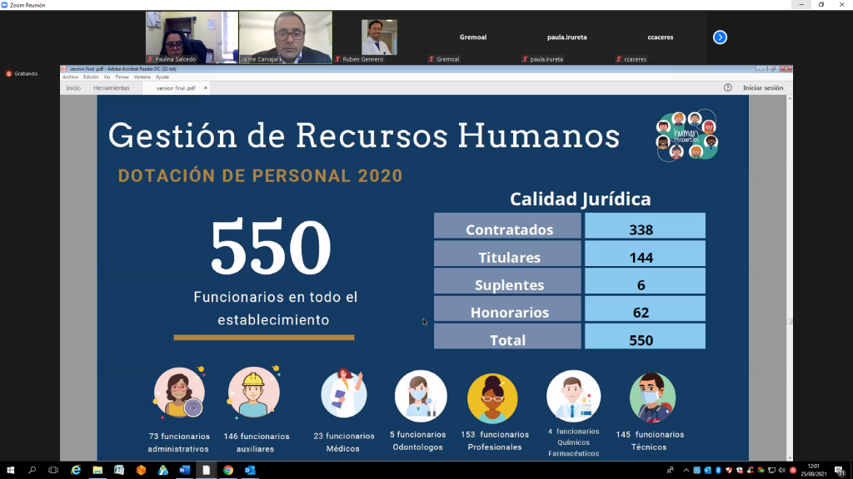Click Iniciar sesión button
Image resolution: width=853 pixels, height=479 pixels.
[x=763, y=87]
